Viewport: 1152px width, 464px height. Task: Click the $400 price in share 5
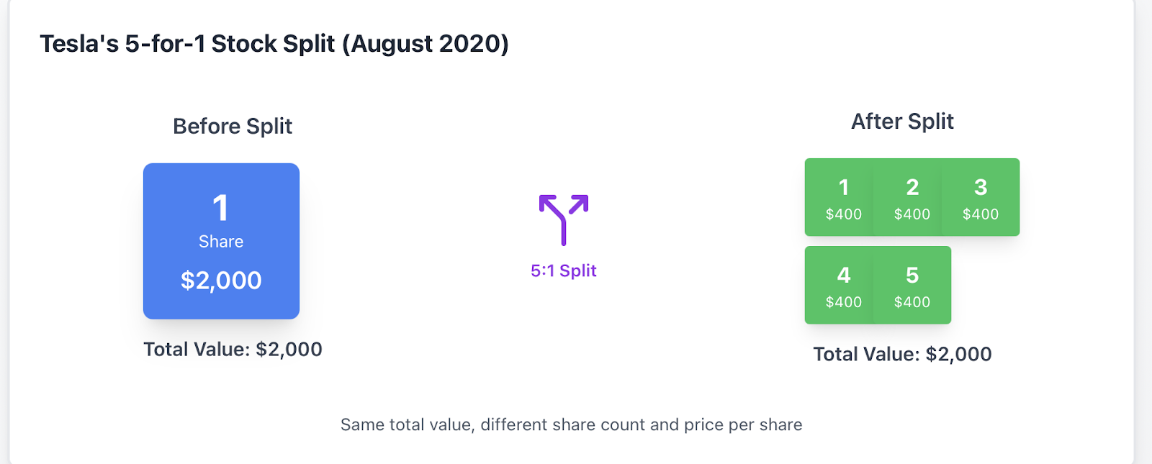click(912, 302)
